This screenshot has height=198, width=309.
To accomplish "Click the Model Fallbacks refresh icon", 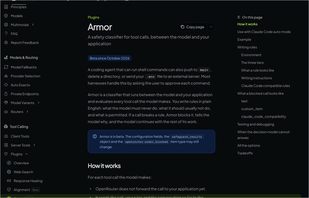I will [x=6, y=67].
